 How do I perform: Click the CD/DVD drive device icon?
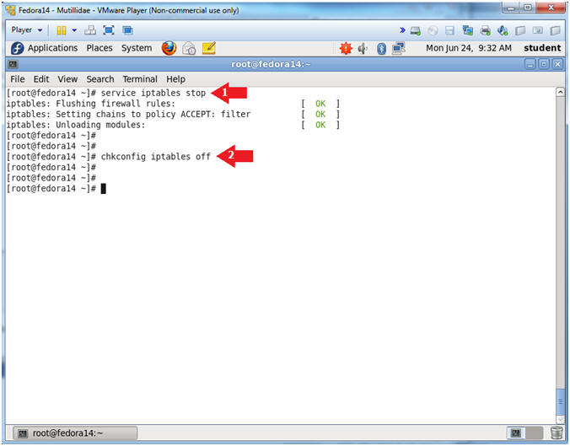click(x=433, y=31)
